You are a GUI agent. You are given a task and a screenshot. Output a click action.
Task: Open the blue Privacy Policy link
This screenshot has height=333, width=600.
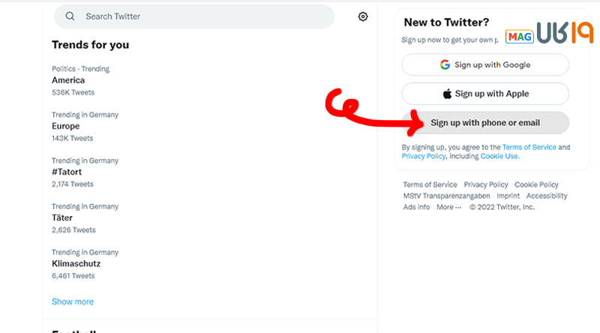424,156
